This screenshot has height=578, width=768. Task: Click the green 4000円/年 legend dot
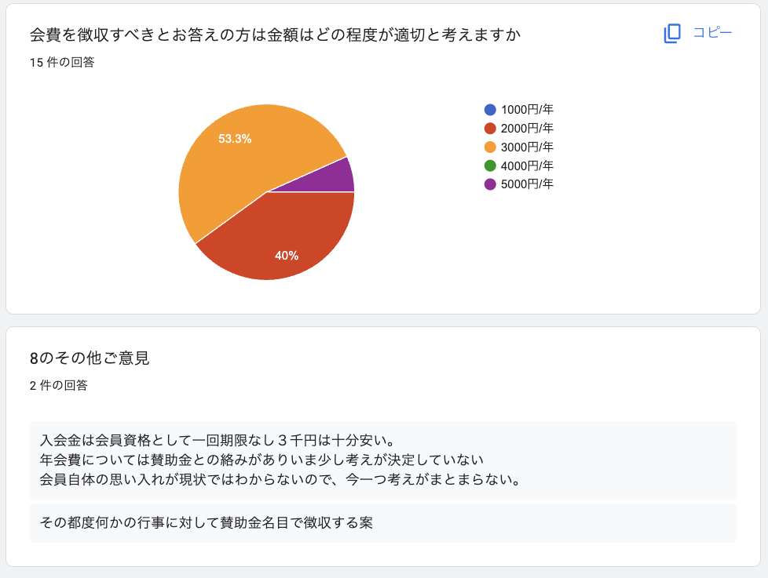point(491,166)
